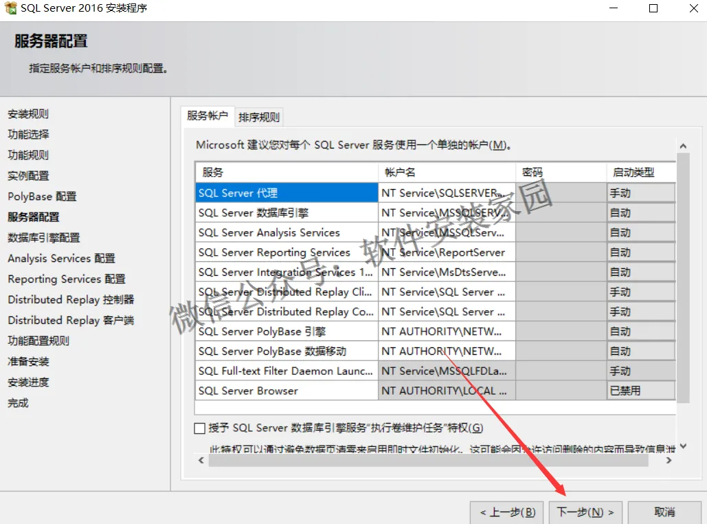Click the 安装规则 step in the sidebar
Screen dimensions: 707x524
(28, 114)
